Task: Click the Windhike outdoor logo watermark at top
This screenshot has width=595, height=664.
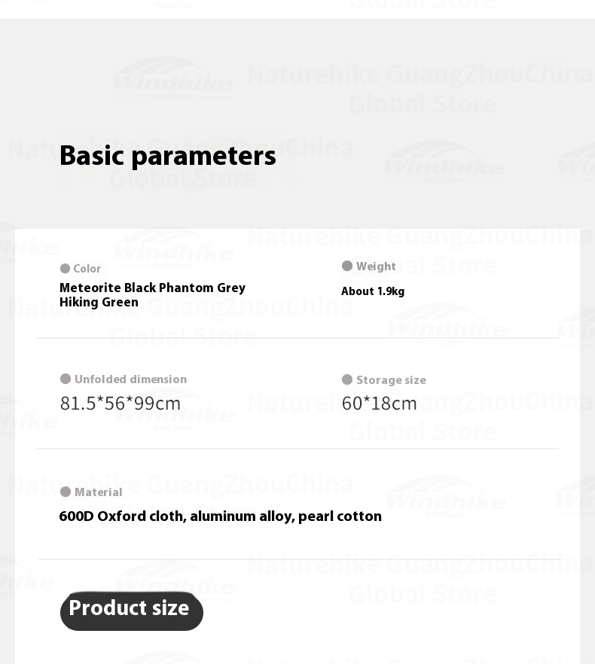Action: 173,80
